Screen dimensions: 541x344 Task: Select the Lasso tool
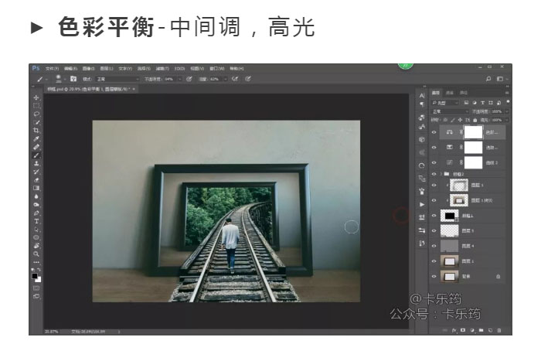36,114
